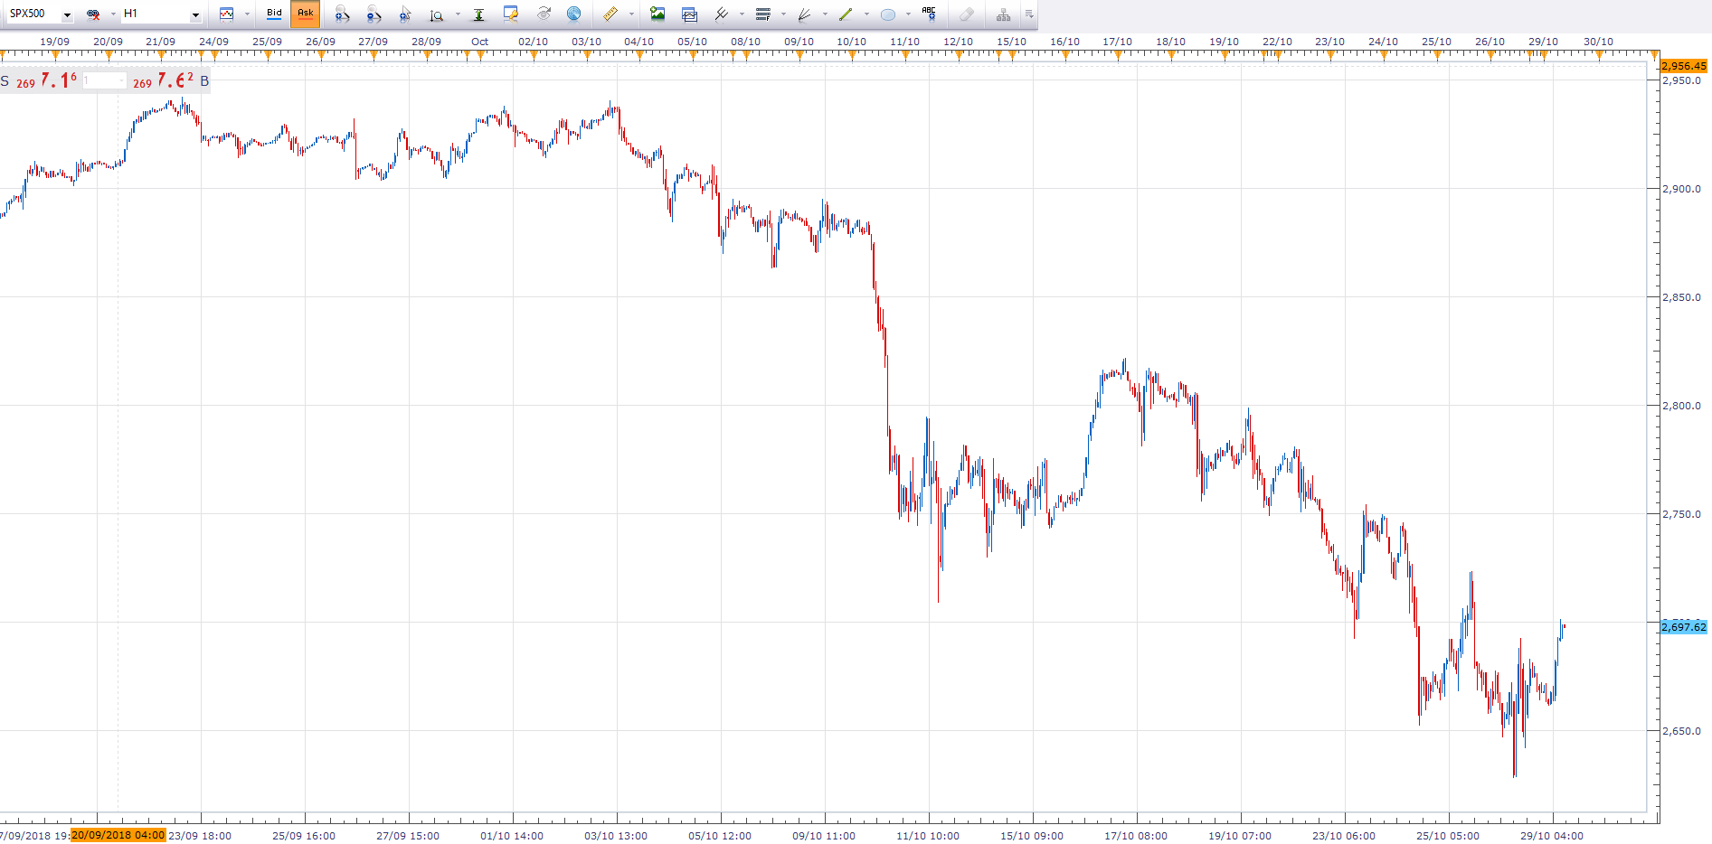Image resolution: width=1712 pixels, height=844 pixels.
Task: Toggle the eye visibility icon
Action: tap(544, 14)
